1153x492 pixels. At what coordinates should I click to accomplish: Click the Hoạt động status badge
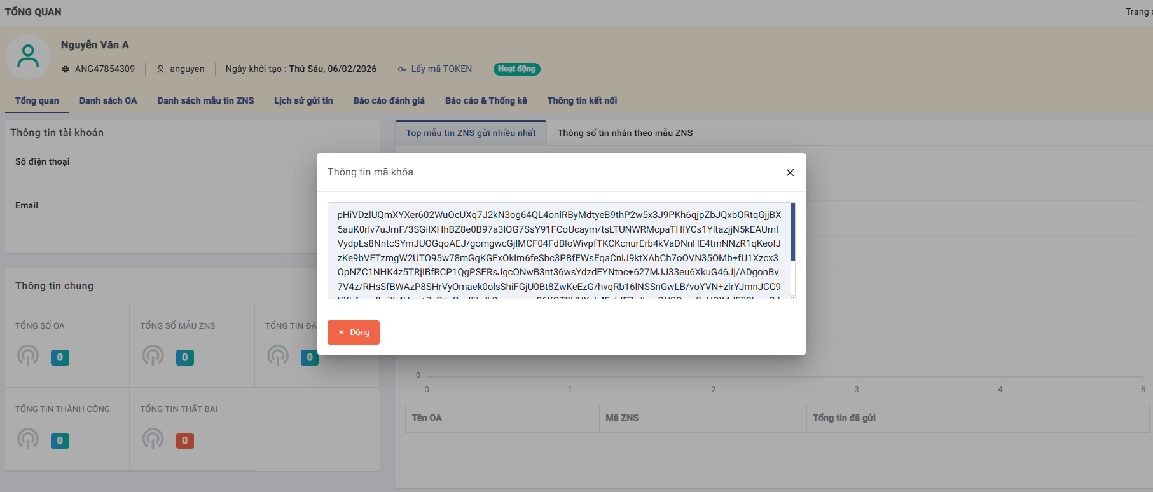(516, 69)
